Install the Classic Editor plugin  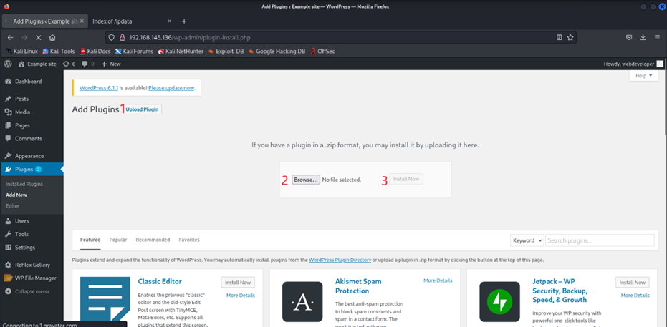(x=238, y=283)
